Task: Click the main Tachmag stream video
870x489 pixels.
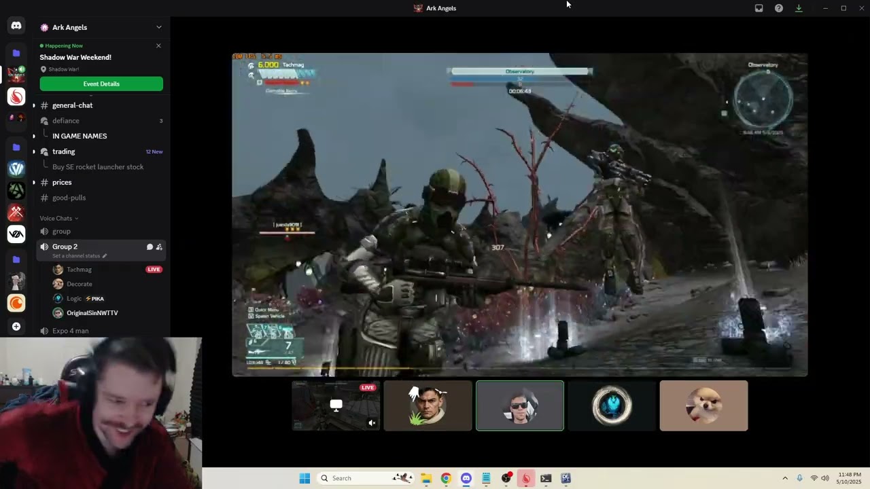Action: tap(520, 215)
